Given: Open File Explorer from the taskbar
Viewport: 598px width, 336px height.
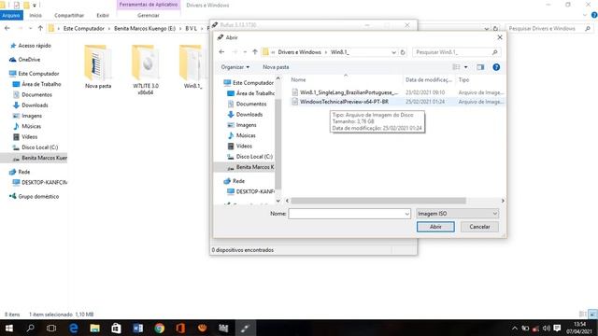Looking at the screenshot, I should point(94,328).
